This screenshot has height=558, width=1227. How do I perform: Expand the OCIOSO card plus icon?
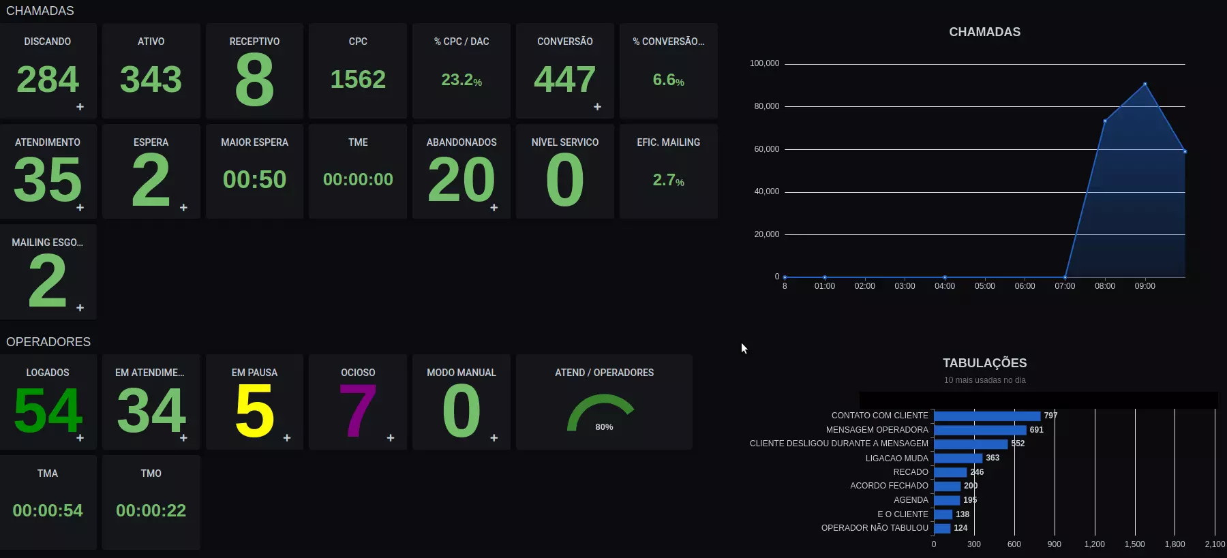coord(391,438)
